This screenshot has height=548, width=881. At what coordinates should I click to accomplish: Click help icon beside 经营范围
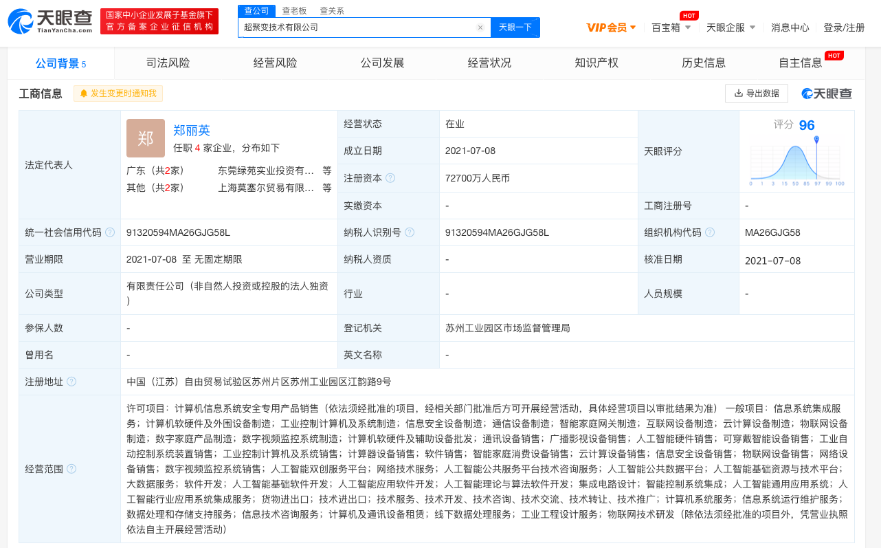click(71, 469)
